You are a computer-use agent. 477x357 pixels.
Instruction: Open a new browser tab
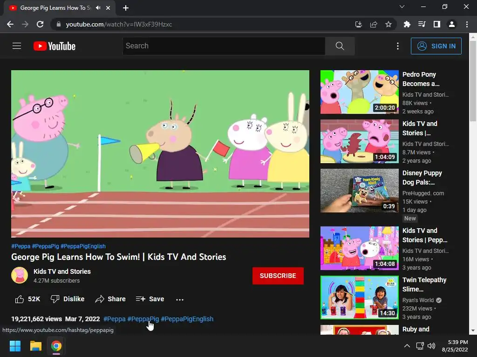(126, 8)
